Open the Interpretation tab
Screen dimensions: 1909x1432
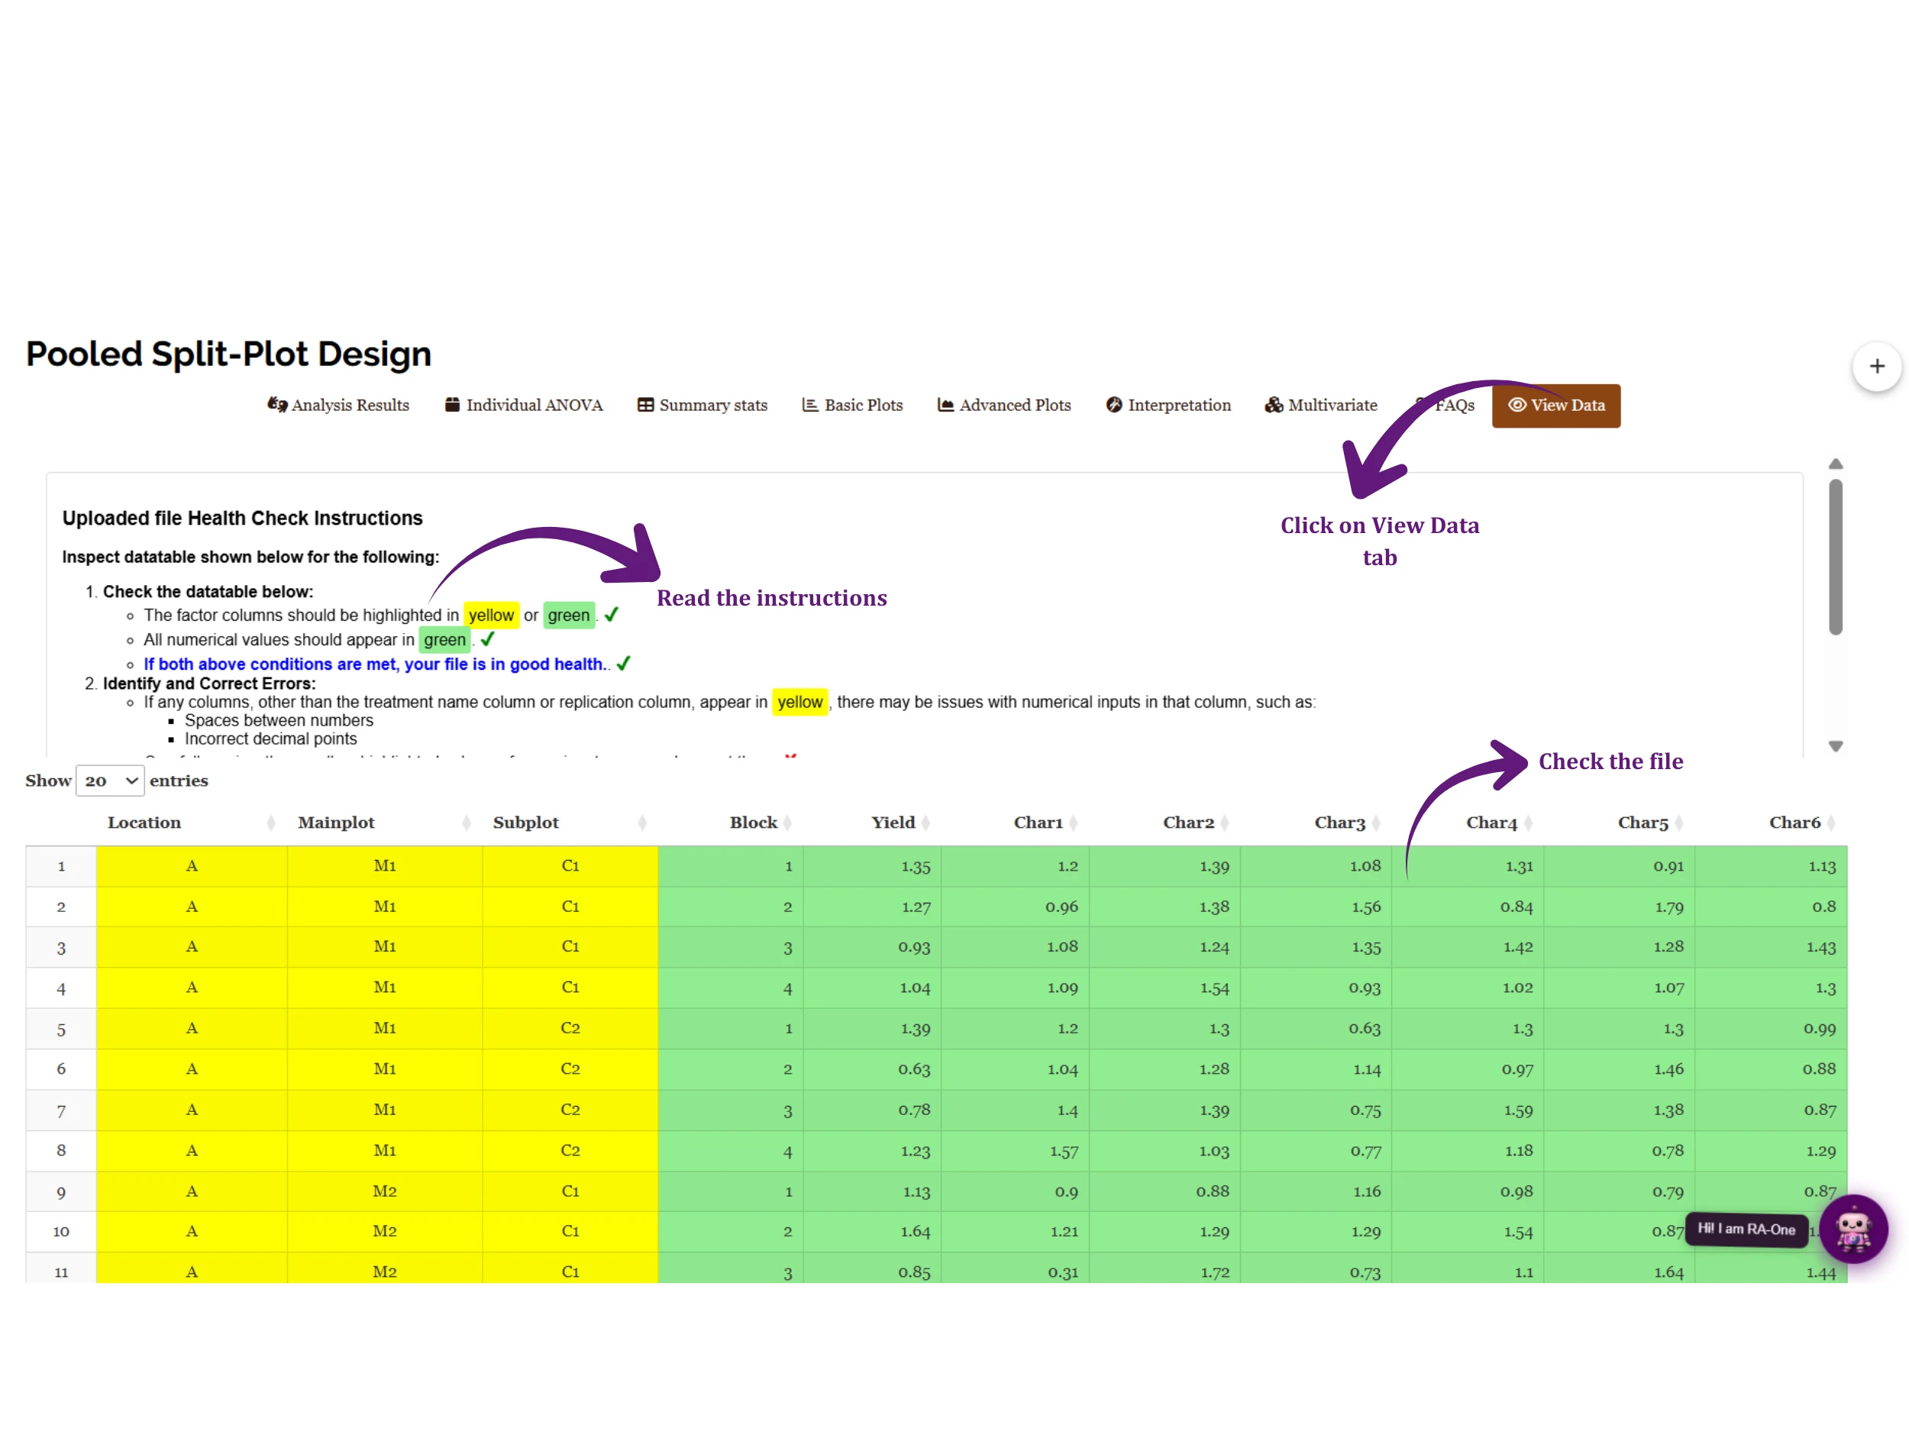[1168, 405]
